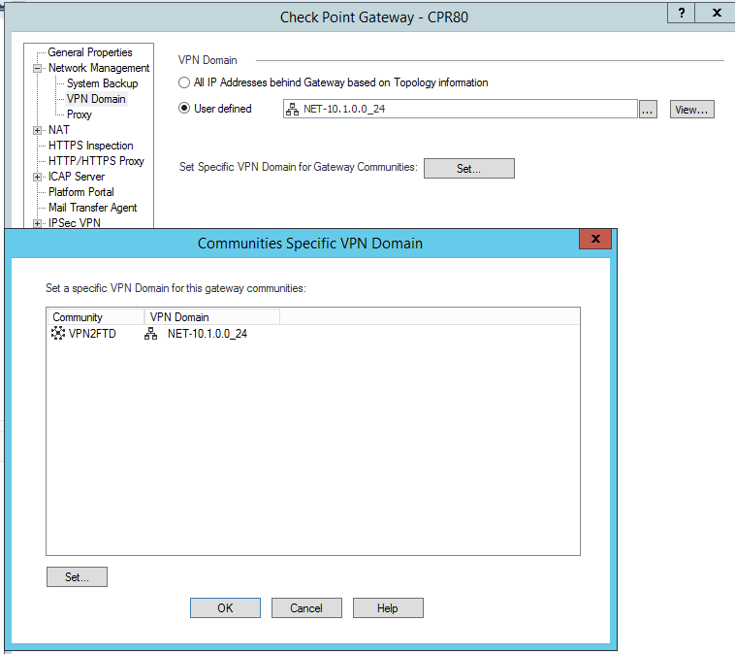Click Set... for Gateway Communities domain
The image size is (735, 654).
pos(468,169)
